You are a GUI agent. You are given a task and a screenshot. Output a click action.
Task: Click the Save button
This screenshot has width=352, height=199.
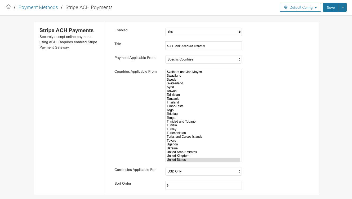(331, 7)
